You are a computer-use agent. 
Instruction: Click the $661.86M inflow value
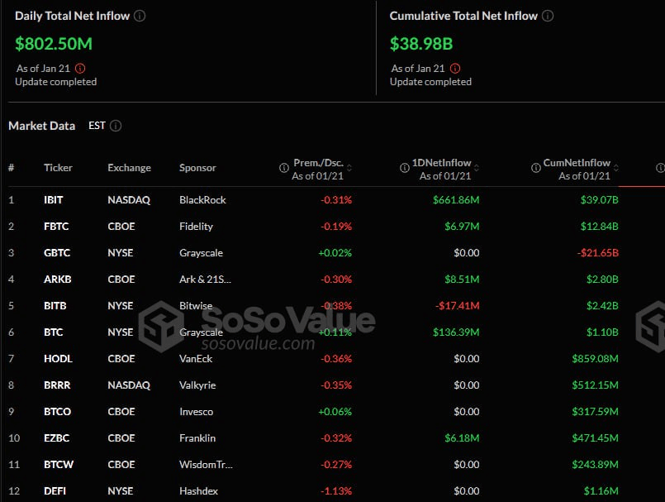[x=456, y=200]
